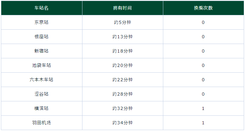
Task: Click the 拥有时间 column header
Action: click(x=123, y=8)
